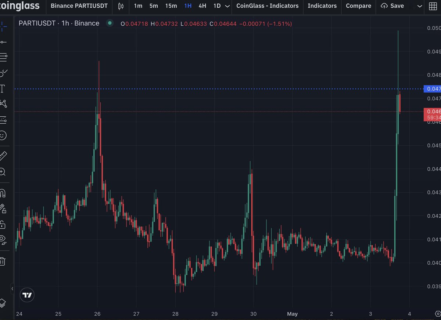Click the change value −0.00071 (−1.51%)
This screenshot has width=441, height=320.
pos(265,23)
